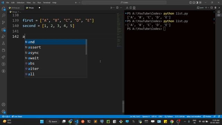
Task: Open the Testing flask view
Action: pos(3,43)
